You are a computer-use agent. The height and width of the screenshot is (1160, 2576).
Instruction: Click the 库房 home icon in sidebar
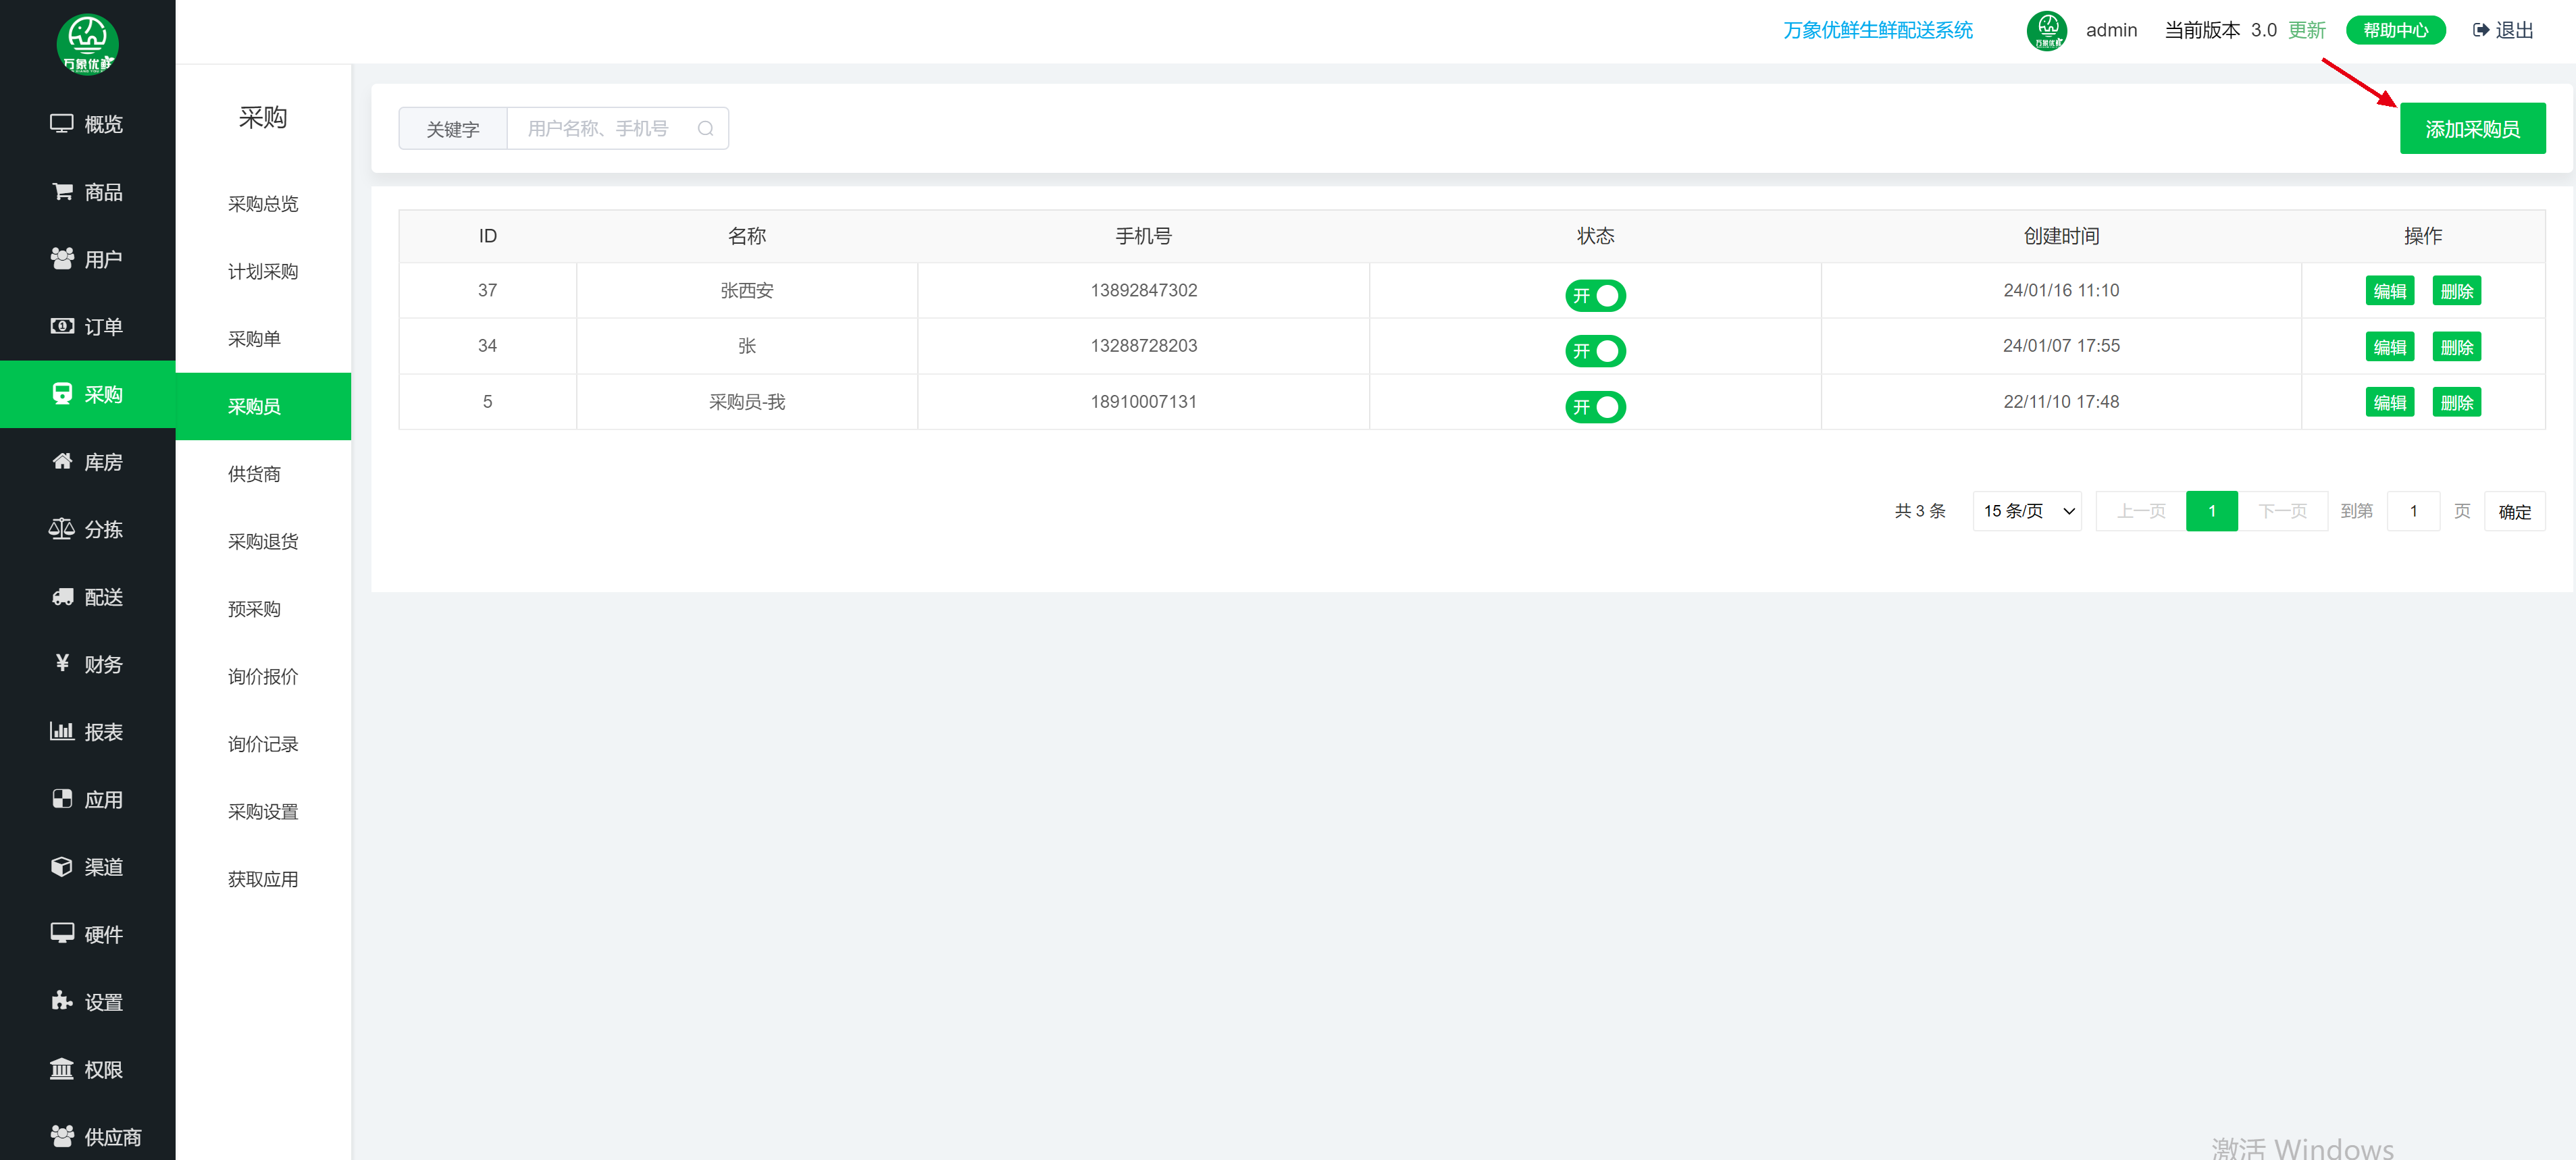(62, 461)
